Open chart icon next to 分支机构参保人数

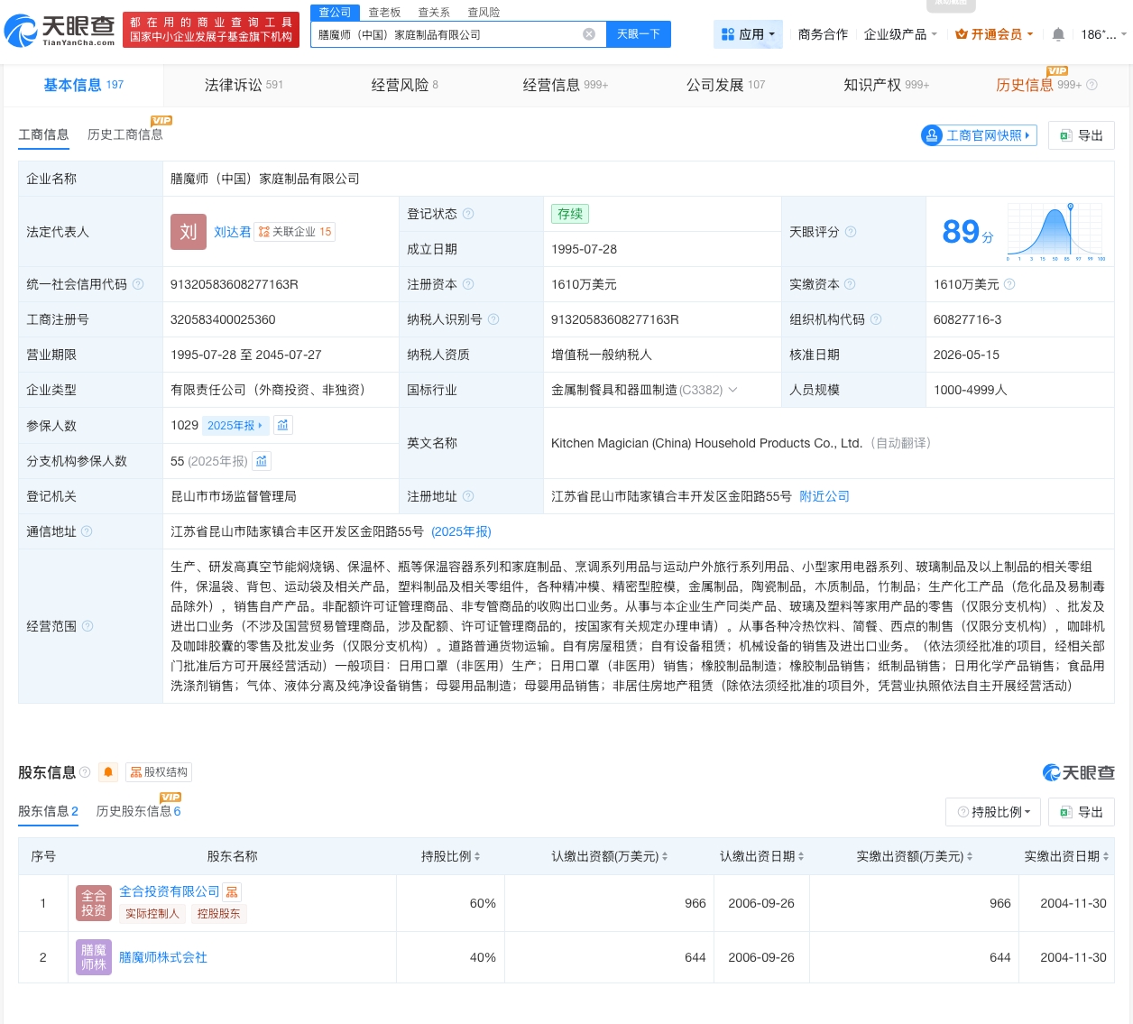coord(261,461)
